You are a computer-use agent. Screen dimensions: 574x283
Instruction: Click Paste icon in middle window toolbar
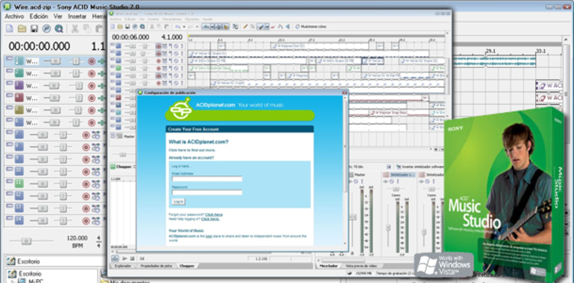click(x=167, y=27)
